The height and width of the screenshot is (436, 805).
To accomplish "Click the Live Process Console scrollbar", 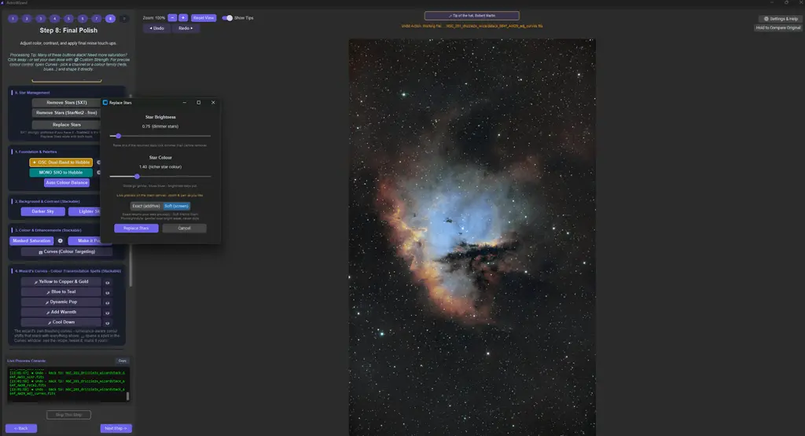I will tap(128, 396).
